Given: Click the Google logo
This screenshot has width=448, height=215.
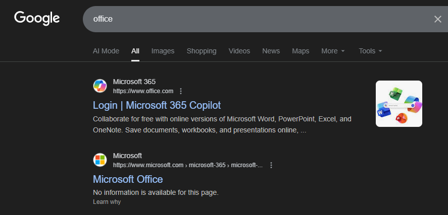Looking at the screenshot, I should pos(37,19).
